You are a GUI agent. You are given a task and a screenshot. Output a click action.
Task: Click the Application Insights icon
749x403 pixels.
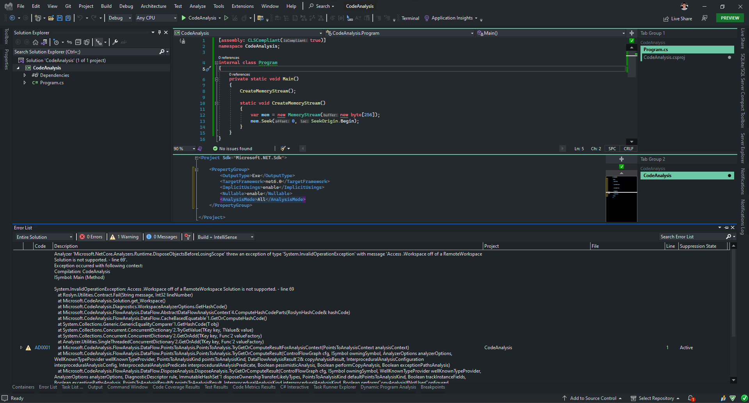click(x=427, y=18)
